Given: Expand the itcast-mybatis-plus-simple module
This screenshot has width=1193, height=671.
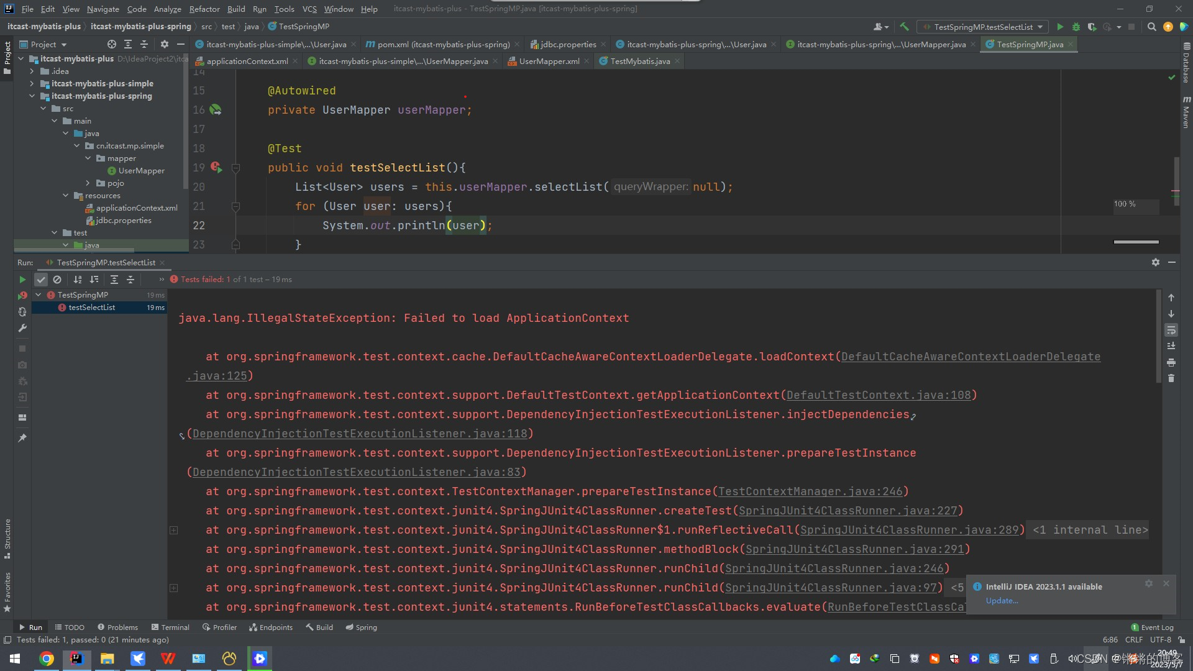Looking at the screenshot, I should pos(32,83).
